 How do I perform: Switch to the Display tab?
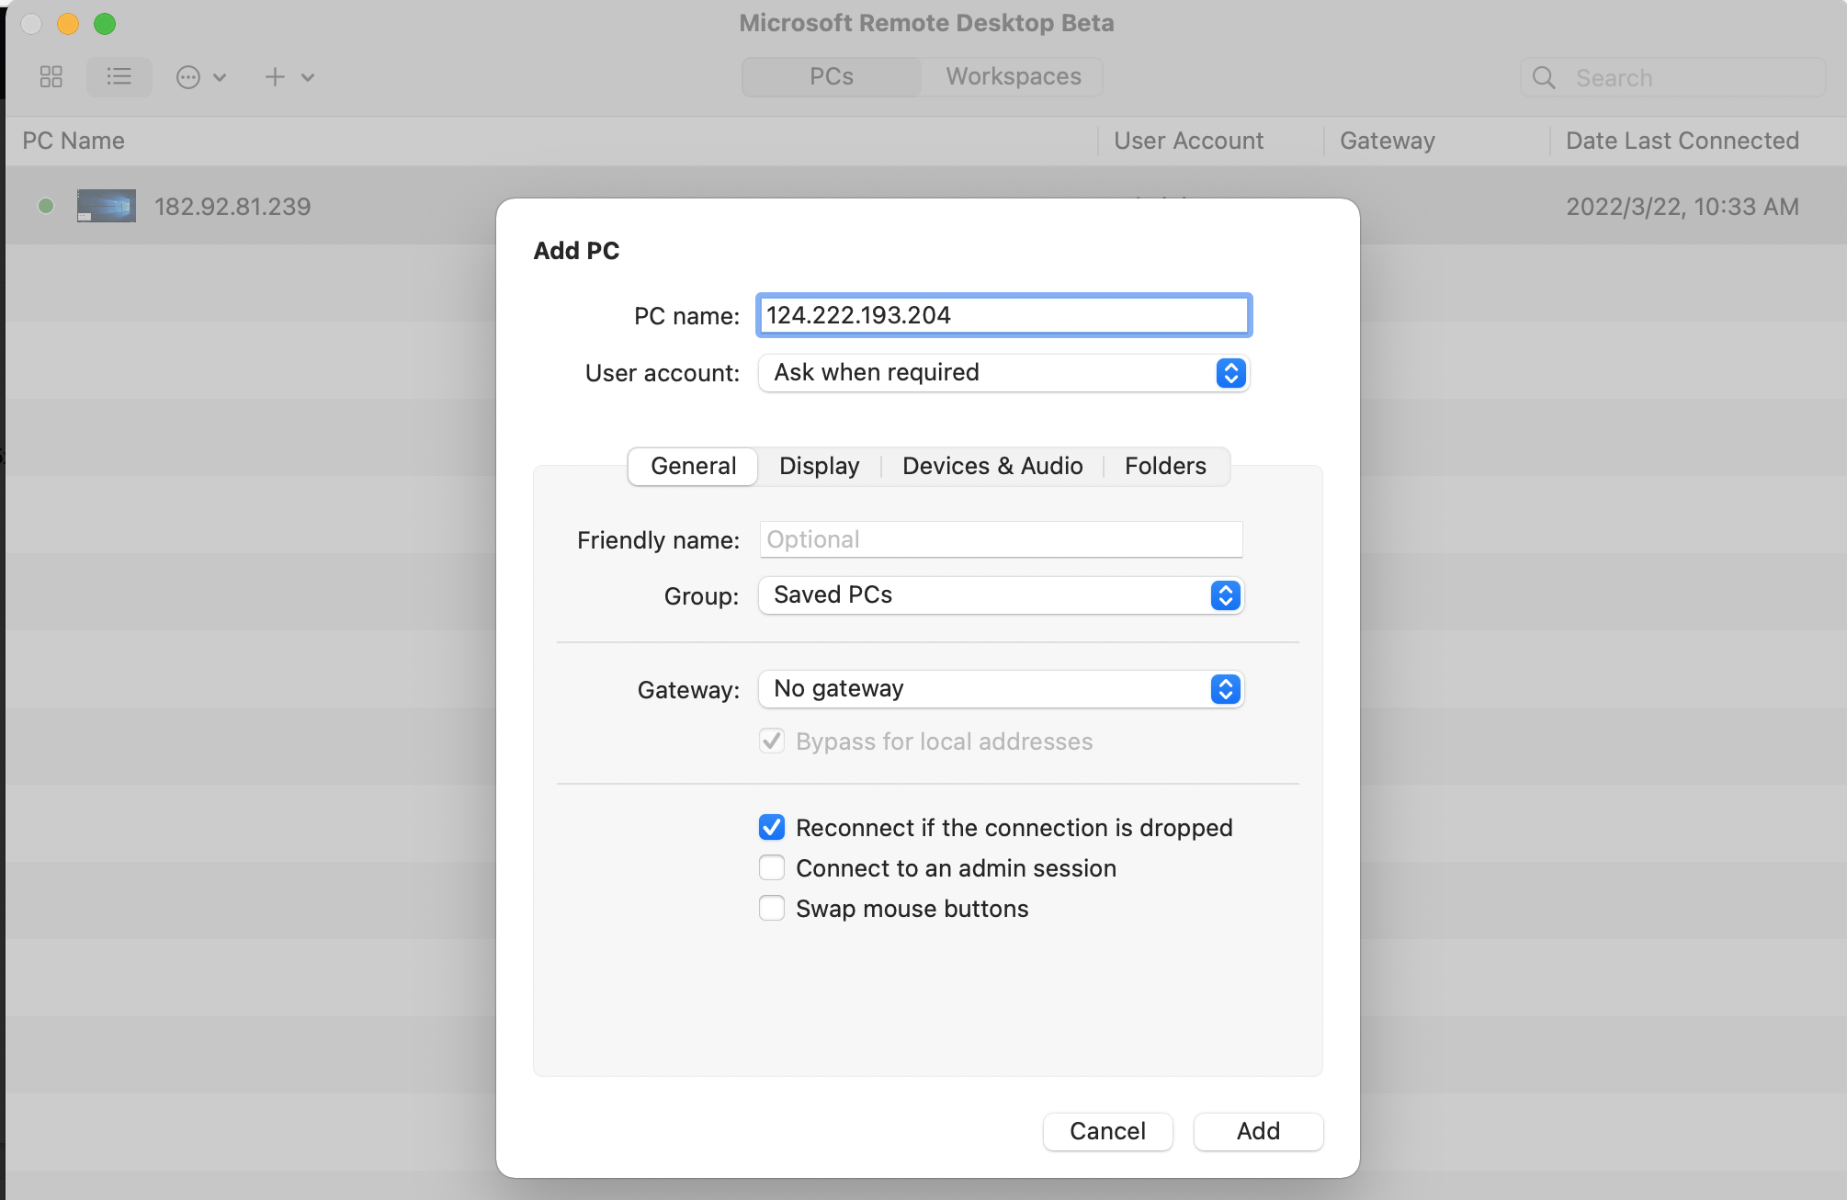(819, 466)
